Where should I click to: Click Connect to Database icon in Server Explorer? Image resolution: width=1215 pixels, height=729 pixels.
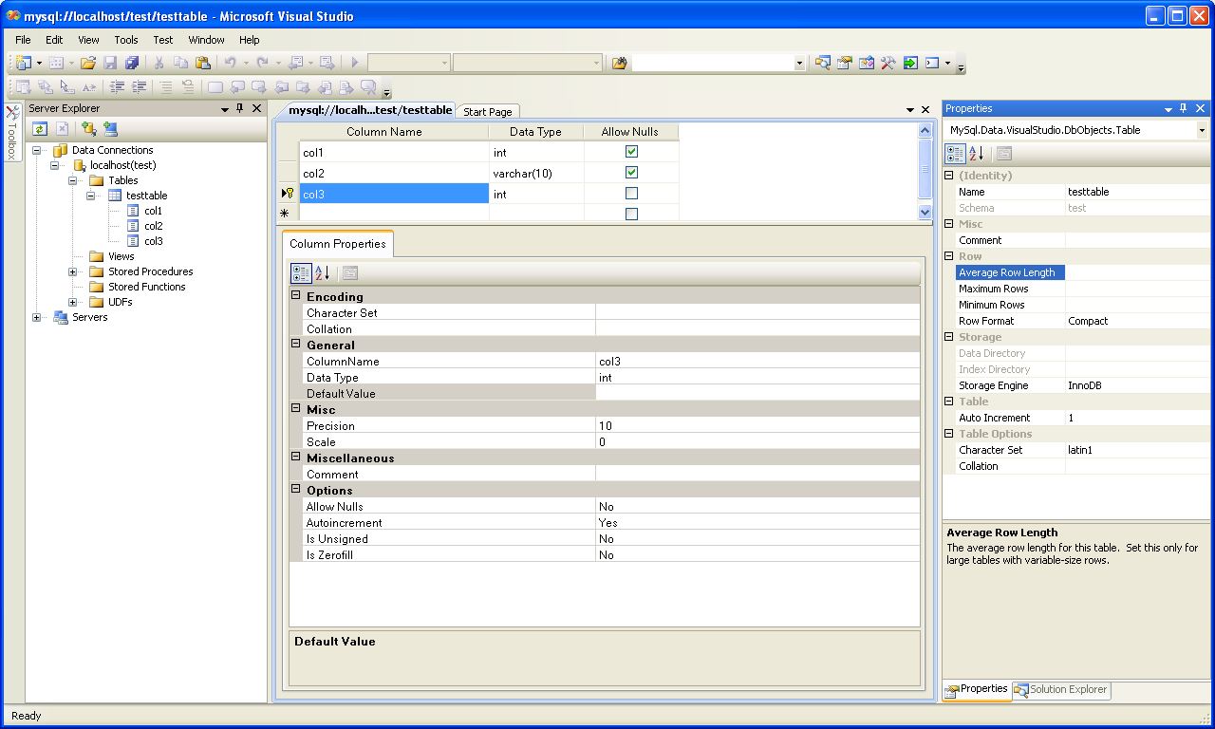[88, 129]
